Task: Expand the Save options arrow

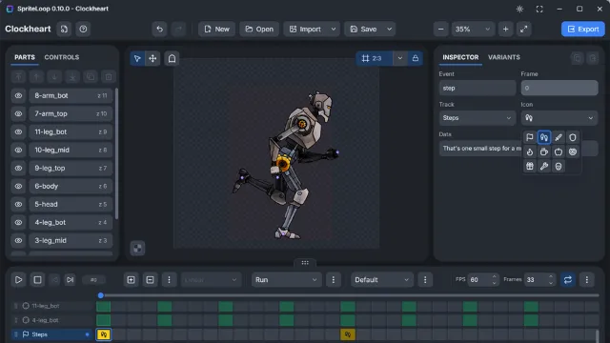Action: pos(389,30)
